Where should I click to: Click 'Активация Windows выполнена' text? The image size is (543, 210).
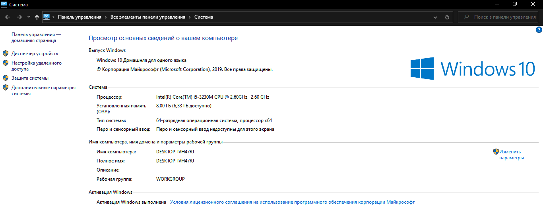click(131, 202)
